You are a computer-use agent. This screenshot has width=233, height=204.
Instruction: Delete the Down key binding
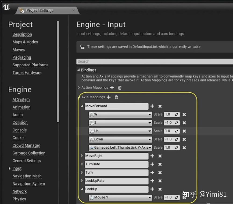(x=184, y=139)
